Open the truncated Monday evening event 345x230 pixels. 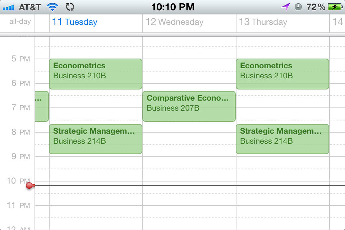(42, 106)
